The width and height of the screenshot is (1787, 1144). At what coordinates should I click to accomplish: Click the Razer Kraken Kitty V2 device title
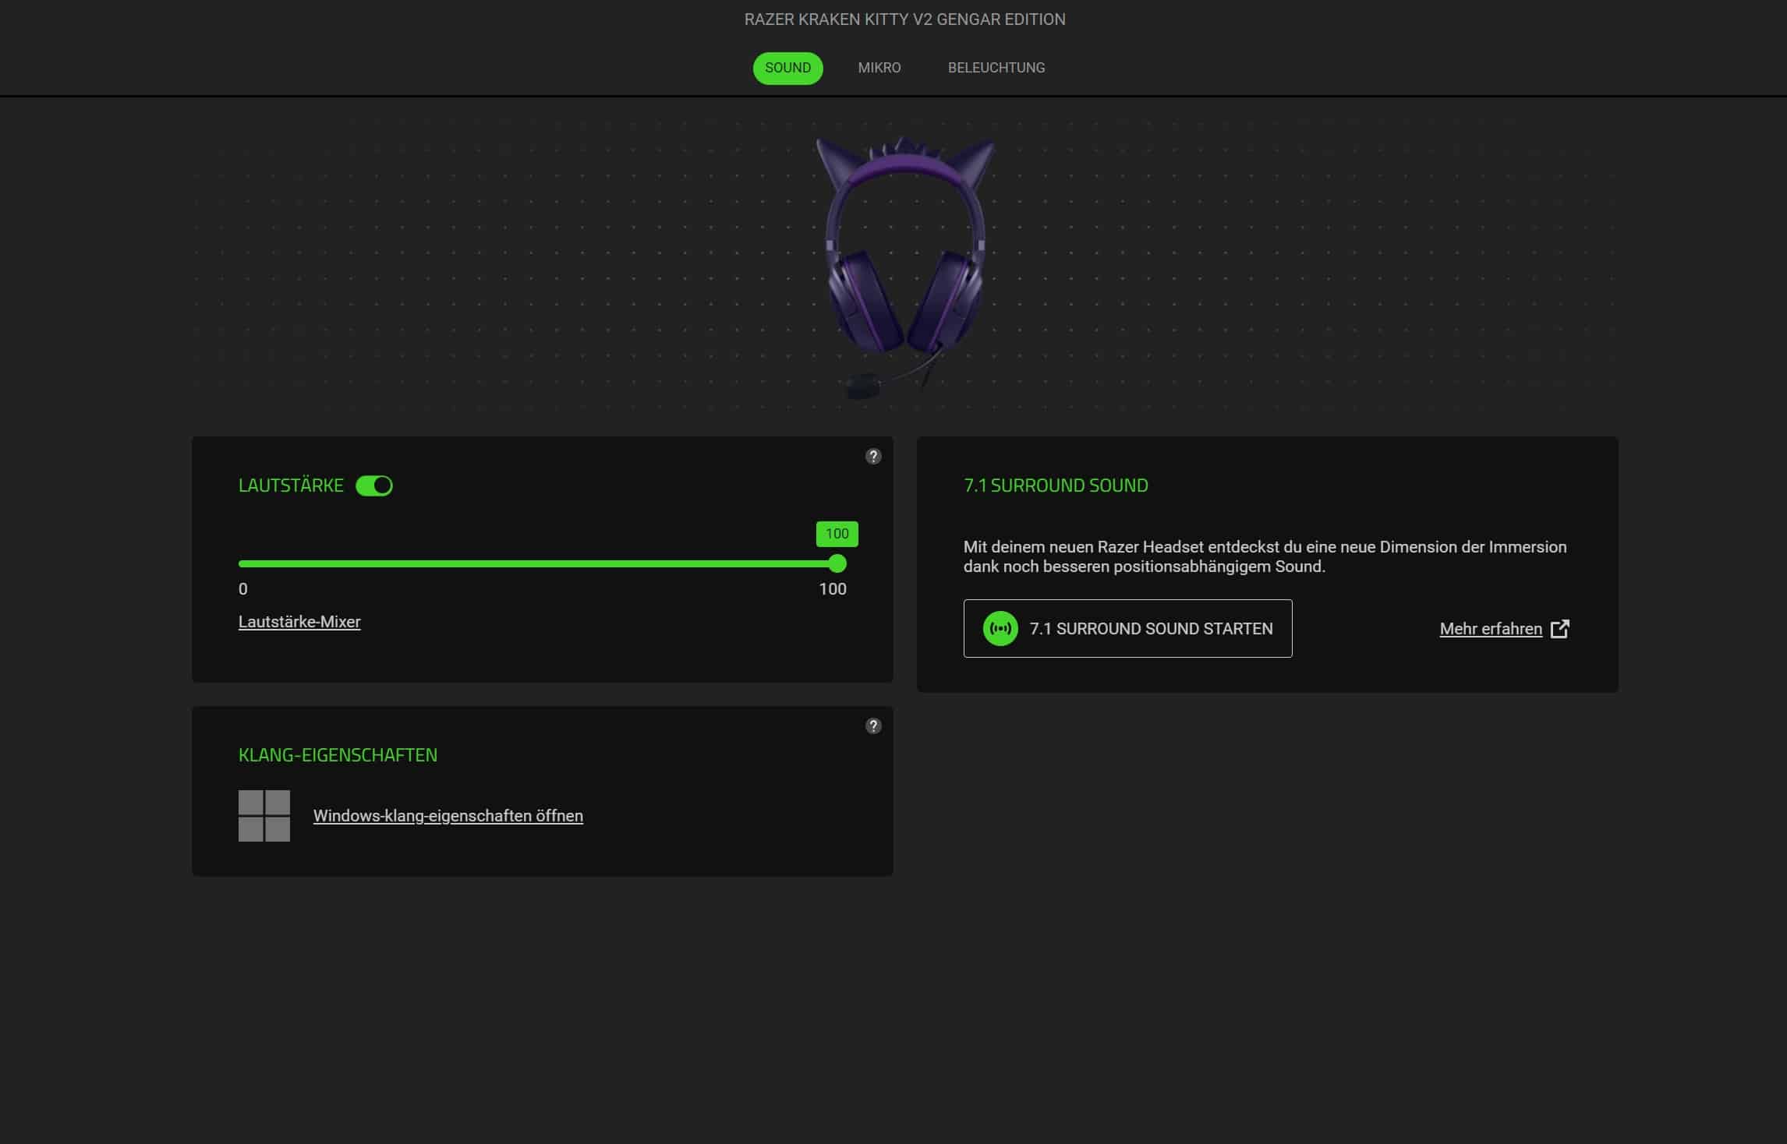pyautogui.click(x=904, y=19)
